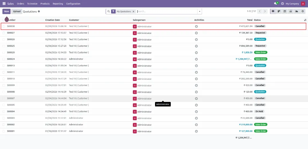308x149 pixels.
Task: Check the row checkbox for S00001
Action: (4, 131)
